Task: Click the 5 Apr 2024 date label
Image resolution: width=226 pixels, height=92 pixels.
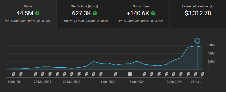Action: pos(137,82)
